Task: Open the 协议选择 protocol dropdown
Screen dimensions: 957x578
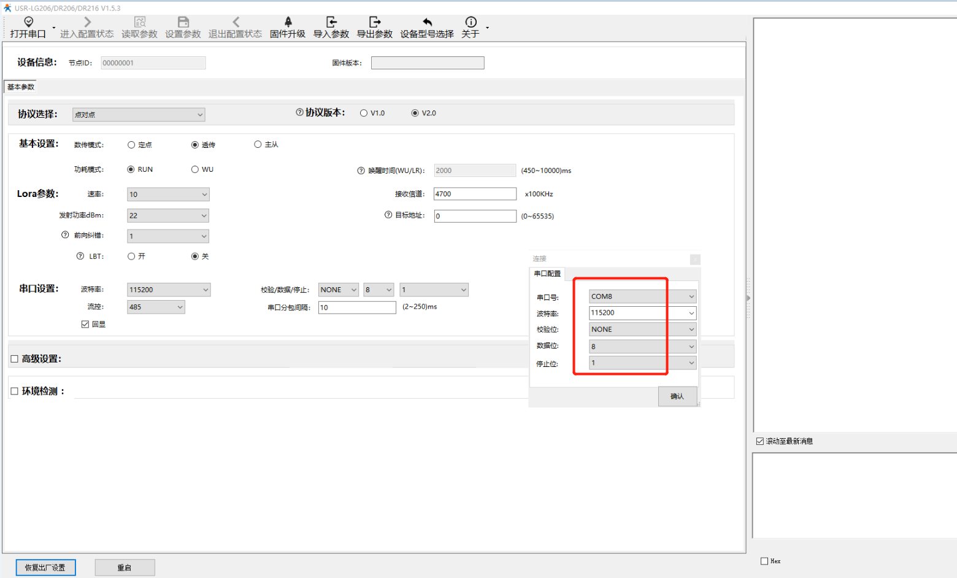Action: pos(139,115)
